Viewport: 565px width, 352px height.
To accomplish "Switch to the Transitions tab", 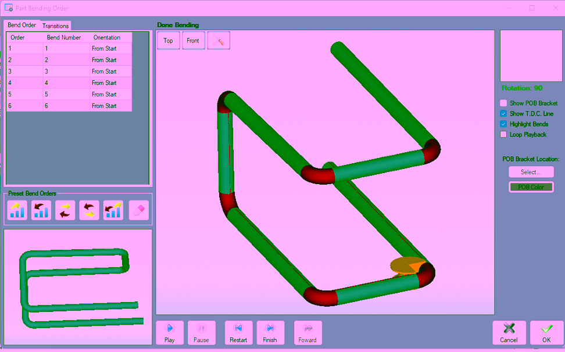I will [x=55, y=26].
